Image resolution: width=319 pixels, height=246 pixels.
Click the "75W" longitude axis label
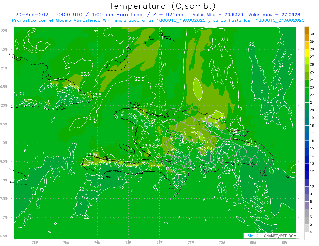[66, 243]
